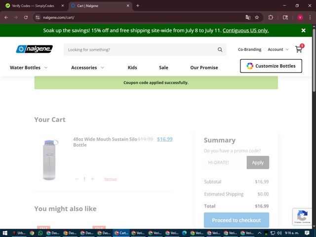Click the 'You might also like' heading
The width and height of the screenshot is (316, 237).
coord(65,208)
